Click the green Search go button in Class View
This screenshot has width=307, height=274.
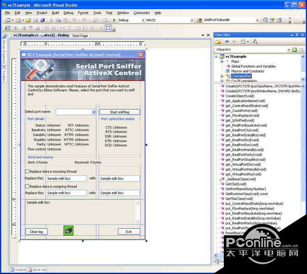[295, 50]
